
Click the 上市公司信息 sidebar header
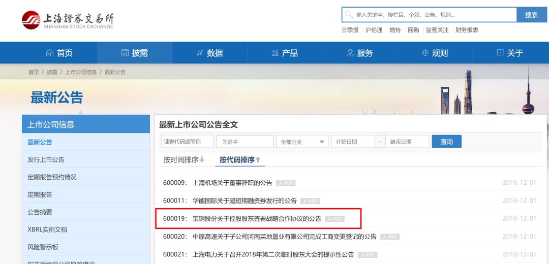[86, 124]
